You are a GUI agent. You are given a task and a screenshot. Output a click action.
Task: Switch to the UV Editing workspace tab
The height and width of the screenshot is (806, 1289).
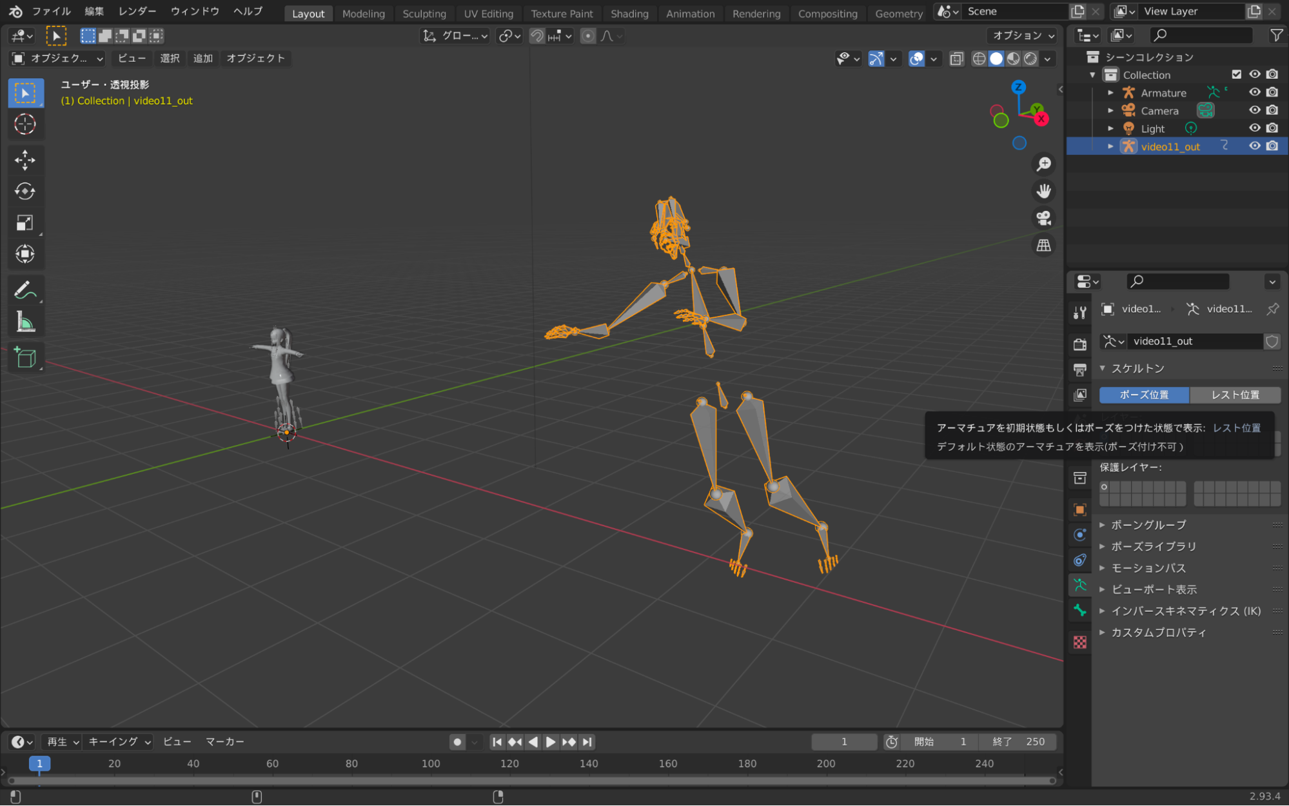point(488,14)
